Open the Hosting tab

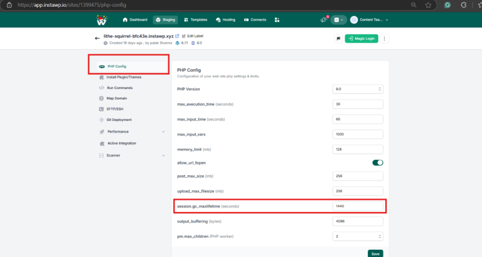(x=226, y=20)
